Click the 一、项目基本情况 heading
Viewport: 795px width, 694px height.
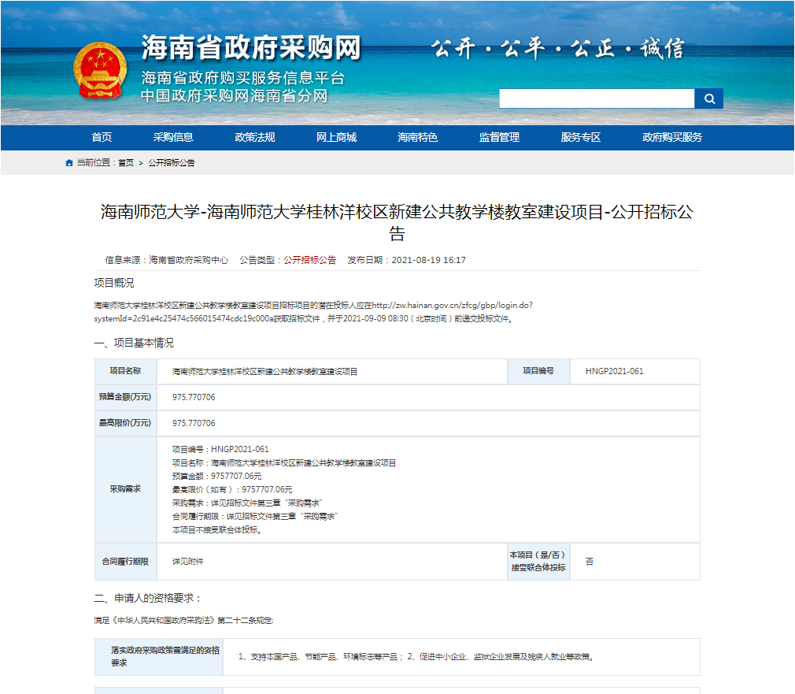click(134, 343)
